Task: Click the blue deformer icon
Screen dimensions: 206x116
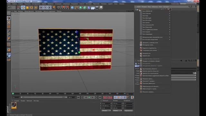Action: pos(89,7)
